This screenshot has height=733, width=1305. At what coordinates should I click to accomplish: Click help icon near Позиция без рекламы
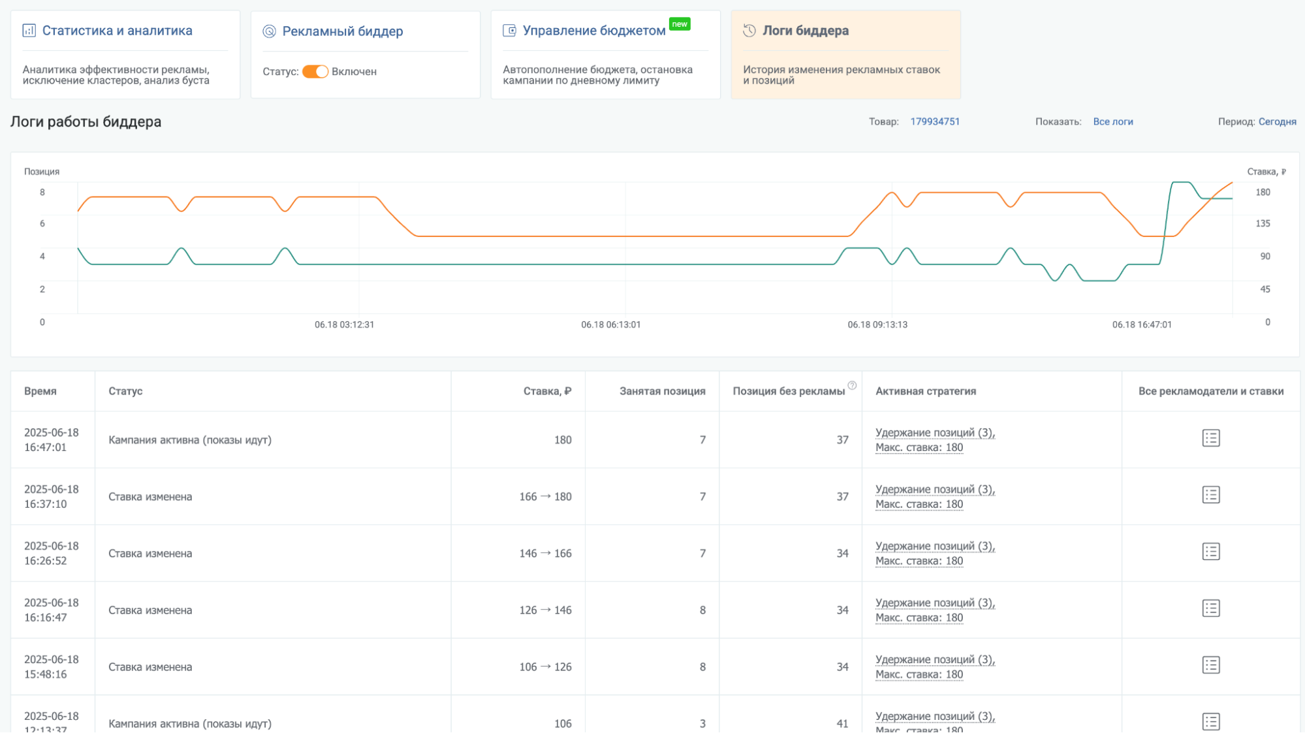(x=852, y=385)
